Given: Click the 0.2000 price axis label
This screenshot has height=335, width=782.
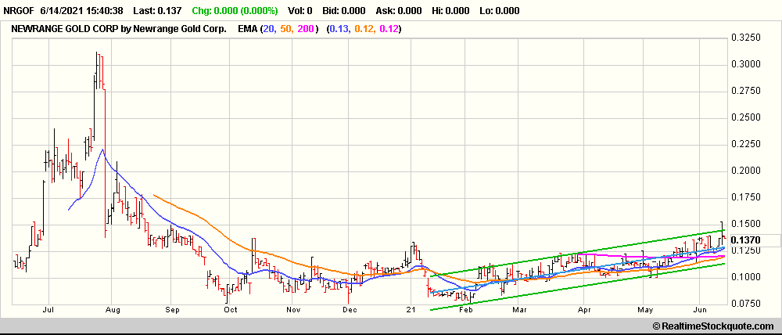Looking at the screenshot, I should click(745, 171).
